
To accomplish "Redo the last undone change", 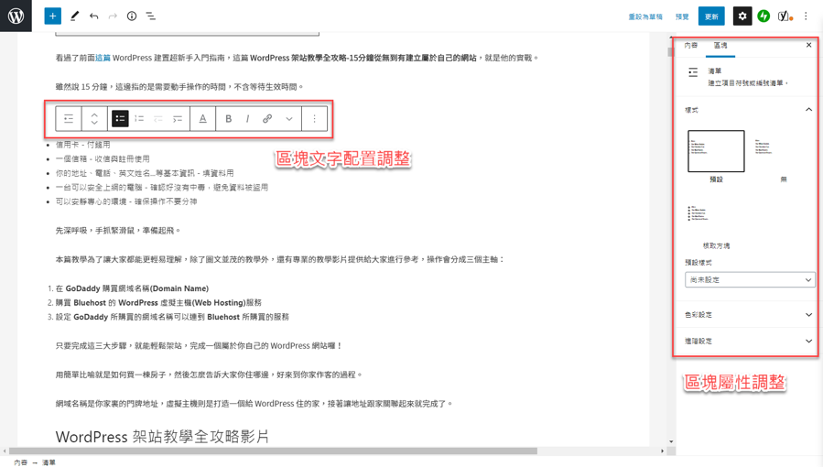I will tap(113, 16).
